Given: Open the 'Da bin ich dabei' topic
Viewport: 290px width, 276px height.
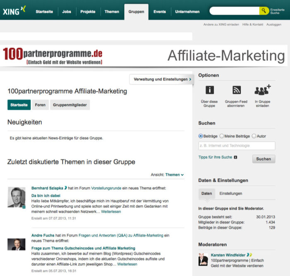Looking at the screenshot, I should pyautogui.click(x=46, y=195).
